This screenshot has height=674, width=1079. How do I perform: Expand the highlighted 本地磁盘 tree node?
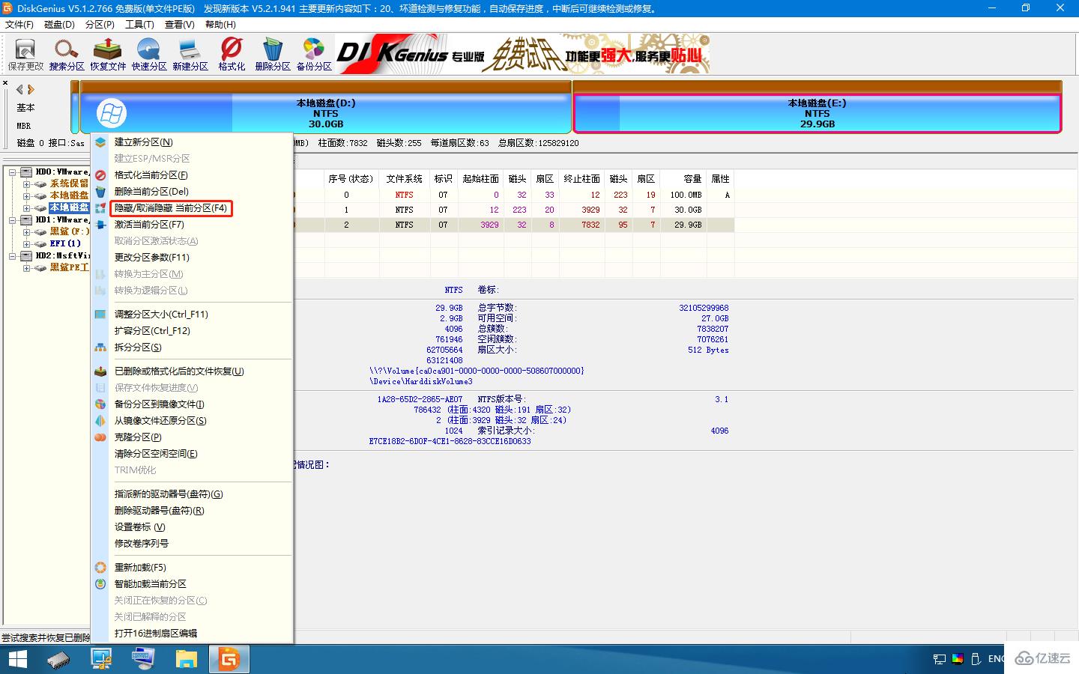click(x=27, y=208)
